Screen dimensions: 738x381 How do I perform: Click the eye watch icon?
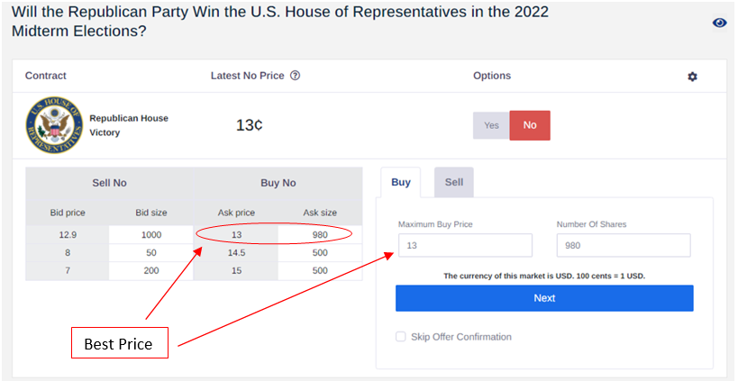tap(719, 23)
